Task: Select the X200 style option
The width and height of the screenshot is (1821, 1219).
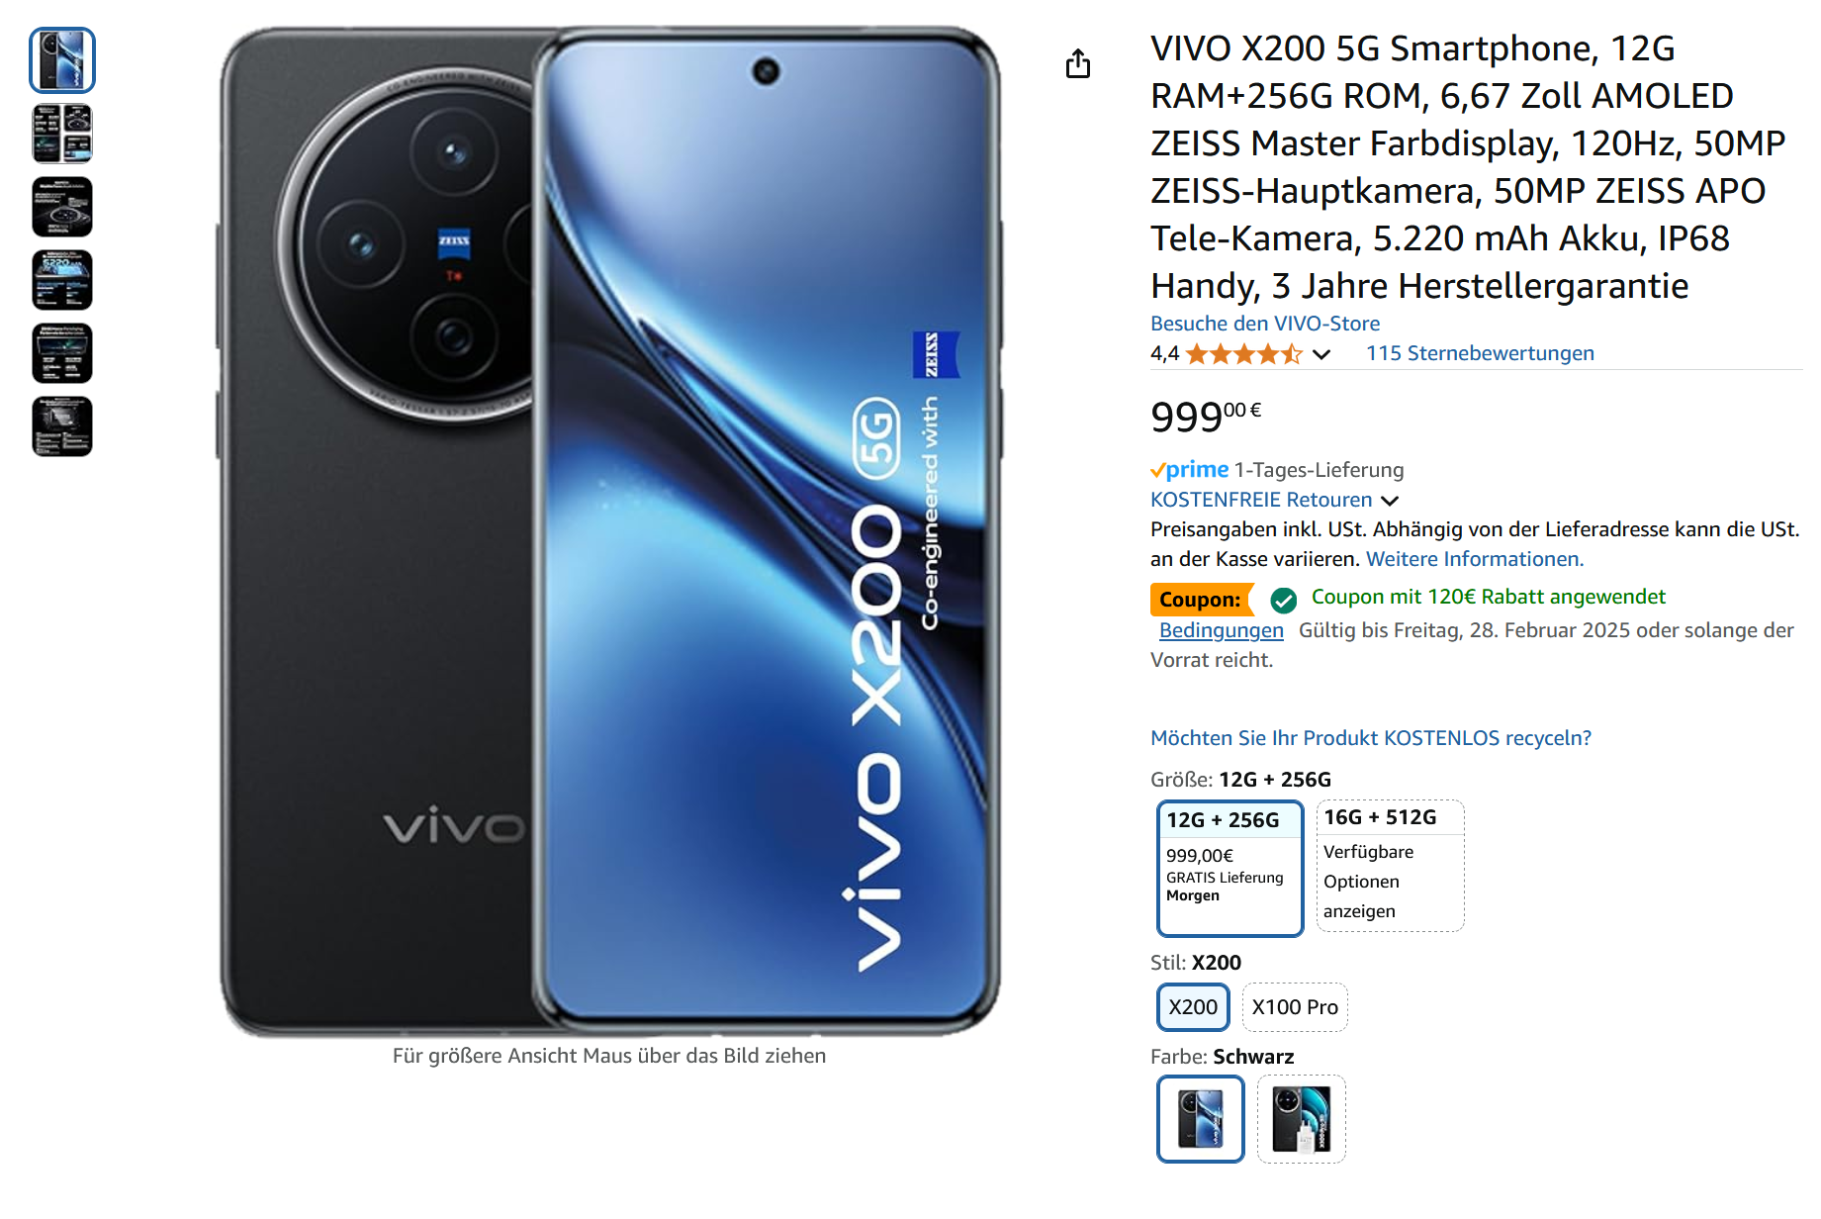Action: pos(1193,1007)
